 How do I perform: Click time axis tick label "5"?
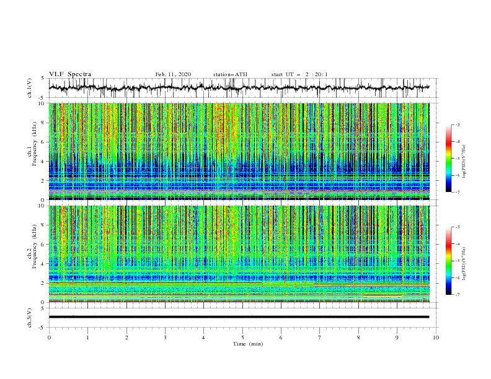242,338
